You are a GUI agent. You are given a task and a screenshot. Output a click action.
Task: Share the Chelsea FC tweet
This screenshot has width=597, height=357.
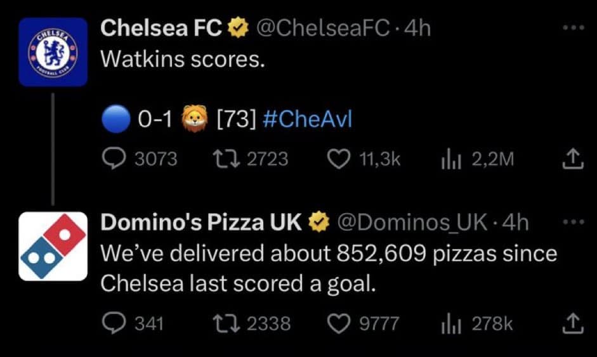pyautogui.click(x=572, y=159)
